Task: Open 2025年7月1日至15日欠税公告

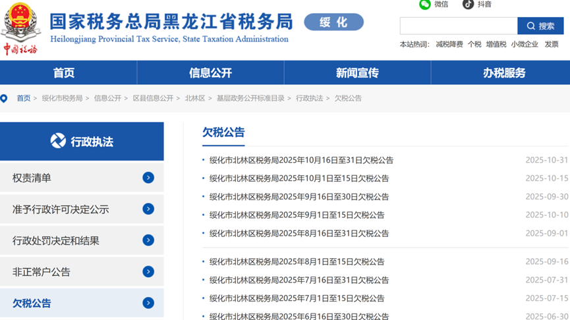Action: (297, 298)
